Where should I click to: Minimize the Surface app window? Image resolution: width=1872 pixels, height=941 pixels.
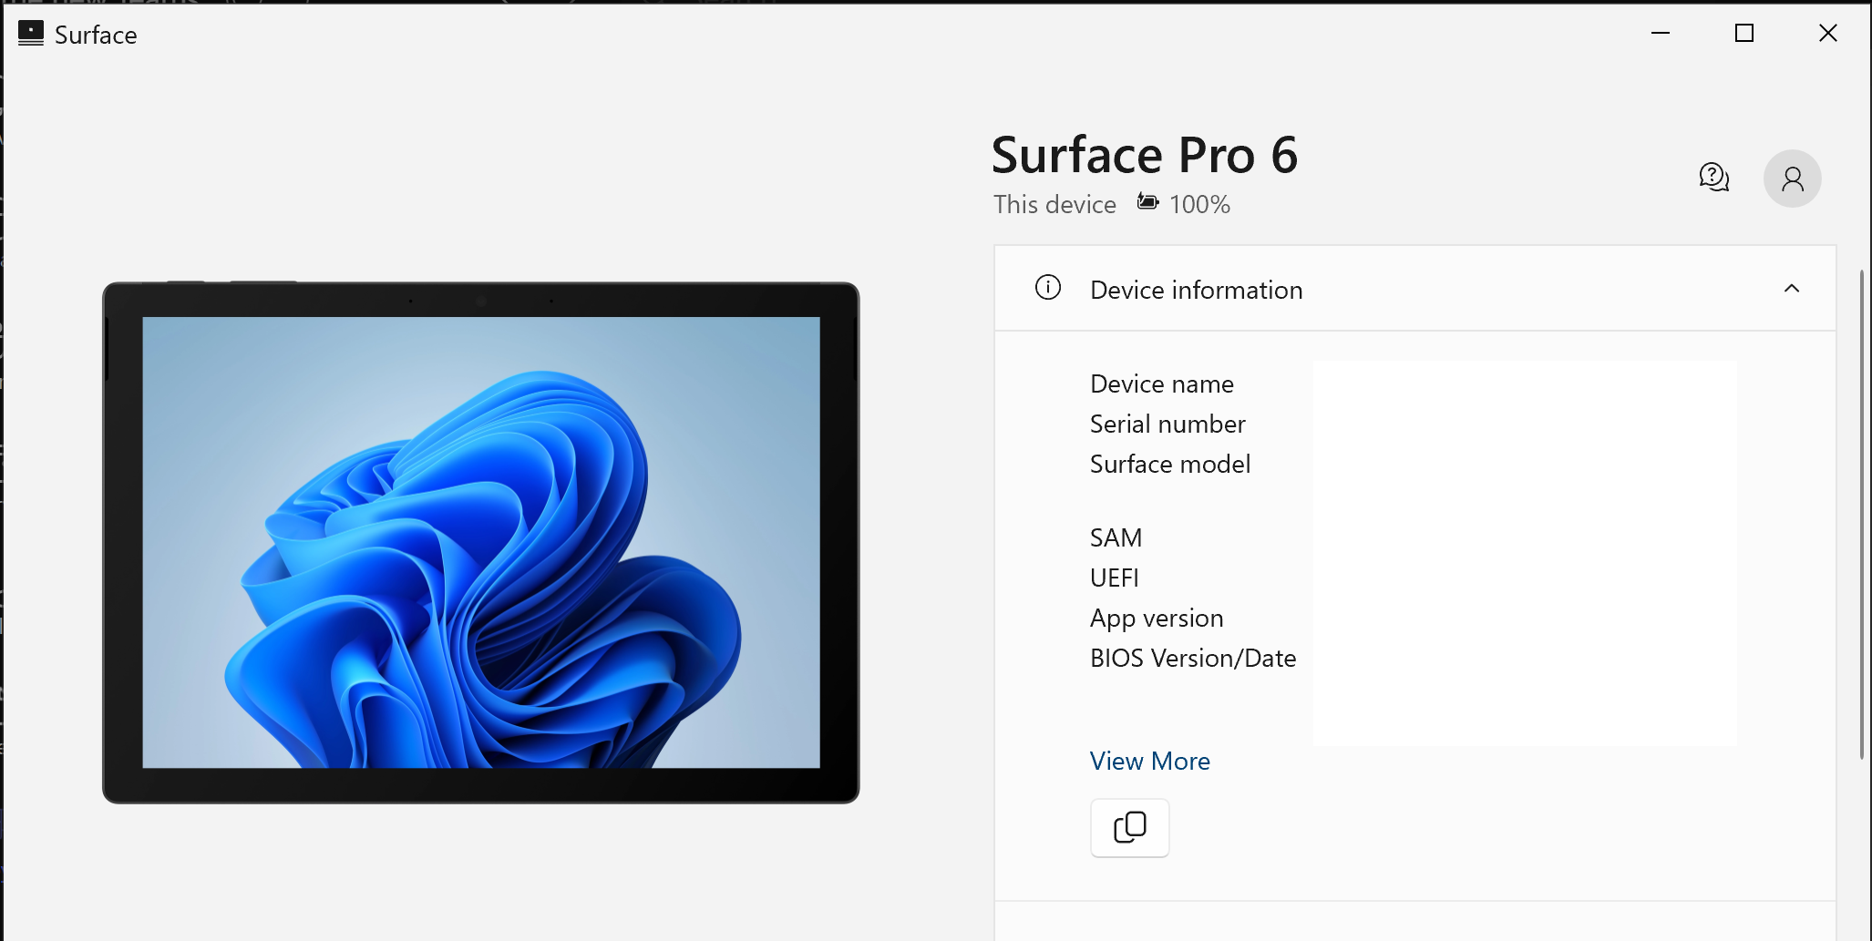(1661, 34)
